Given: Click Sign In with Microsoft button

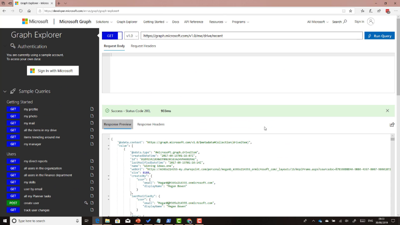Looking at the screenshot, I should point(53,71).
